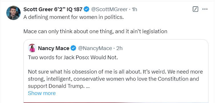The width and height of the screenshot is (217, 103).
Task: Click the Nancy Mace display name
Action: (x=54, y=48)
